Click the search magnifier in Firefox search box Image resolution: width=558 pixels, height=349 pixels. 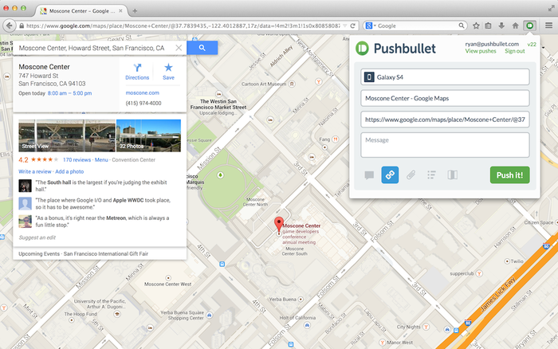coord(462,25)
